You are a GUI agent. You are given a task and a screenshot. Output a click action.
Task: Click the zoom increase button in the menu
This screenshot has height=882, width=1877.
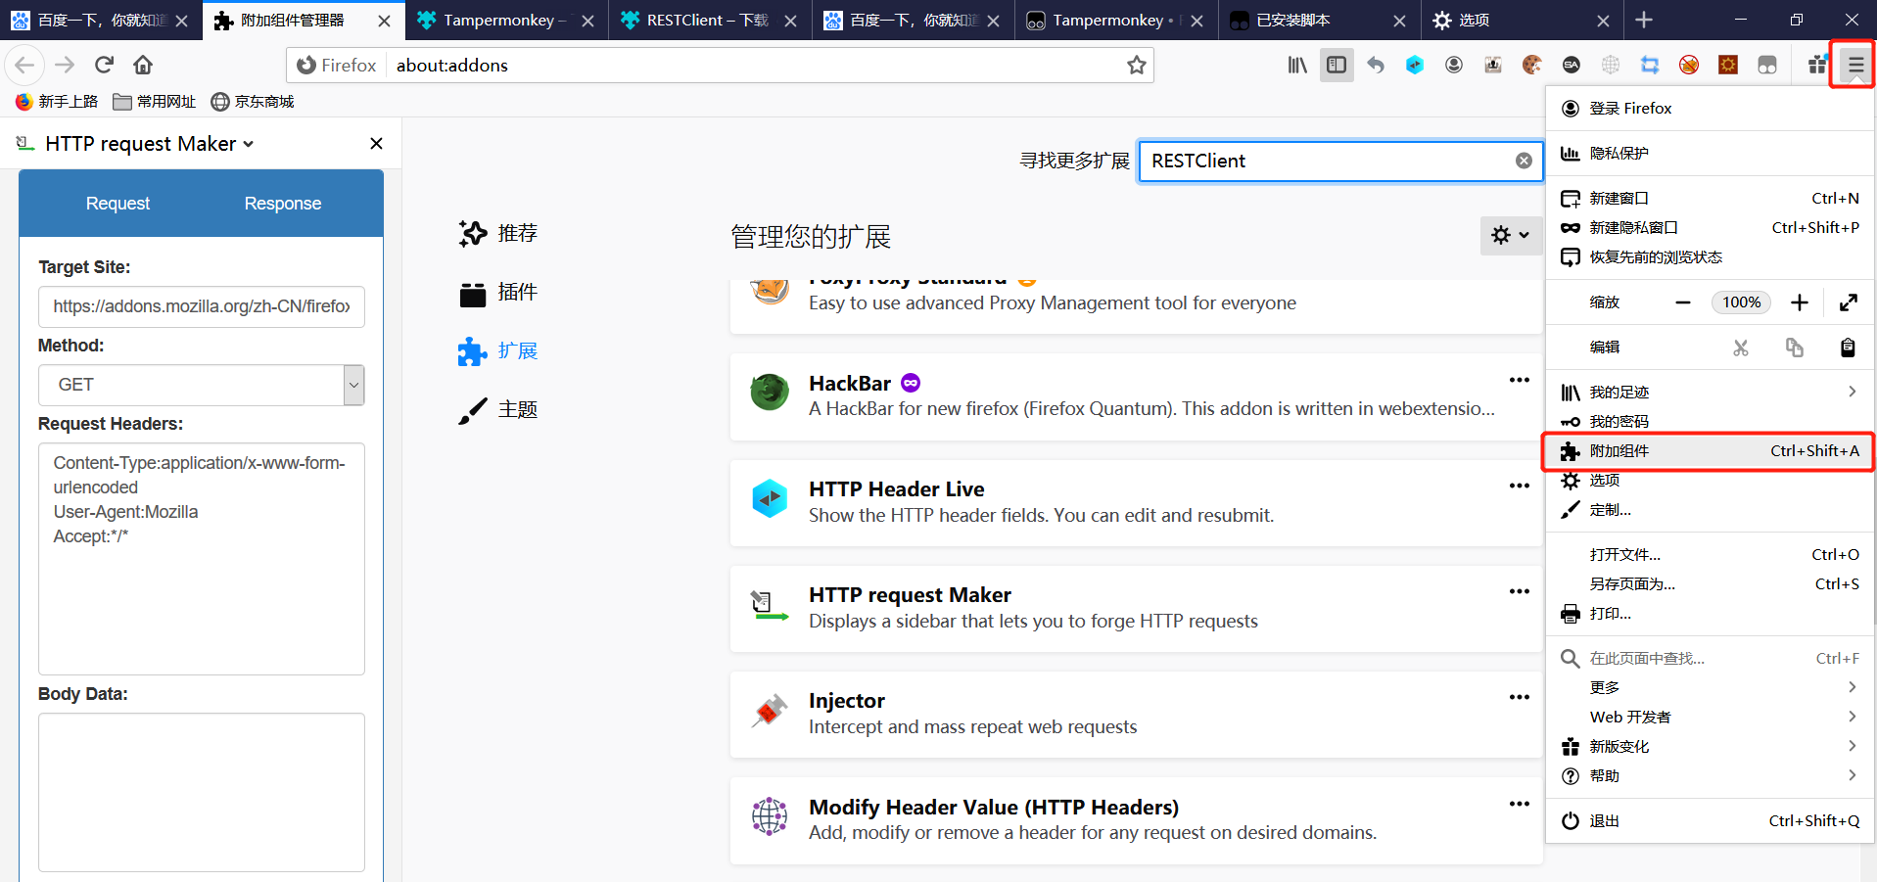coord(1801,302)
